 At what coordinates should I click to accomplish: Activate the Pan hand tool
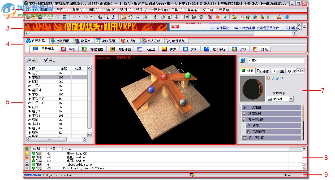130,17
